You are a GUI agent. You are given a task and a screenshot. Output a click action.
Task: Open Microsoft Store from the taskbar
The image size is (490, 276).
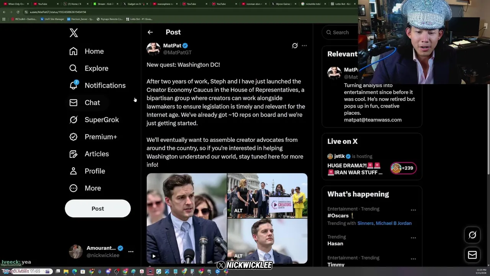[x=83, y=271]
